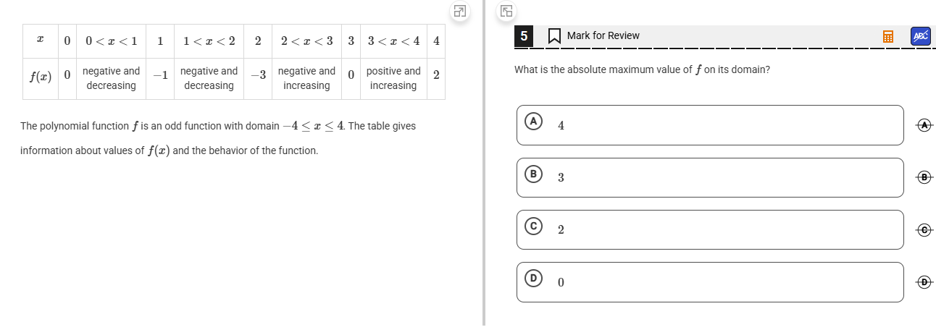Click the absolute maximum question text
Image resolution: width=936 pixels, height=335 pixels.
coord(642,70)
